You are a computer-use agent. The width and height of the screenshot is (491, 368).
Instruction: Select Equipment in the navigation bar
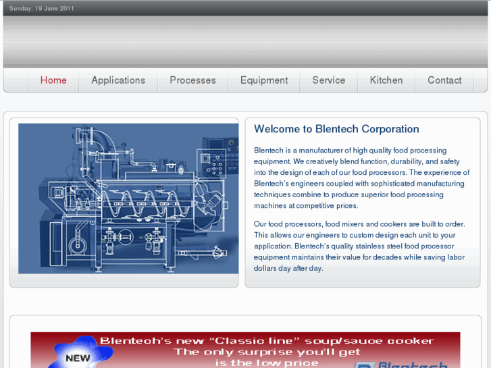[264, 80]
